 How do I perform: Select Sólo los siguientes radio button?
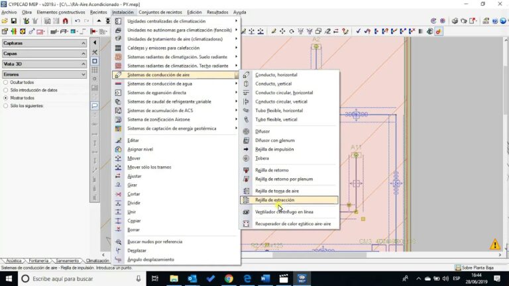5,106
